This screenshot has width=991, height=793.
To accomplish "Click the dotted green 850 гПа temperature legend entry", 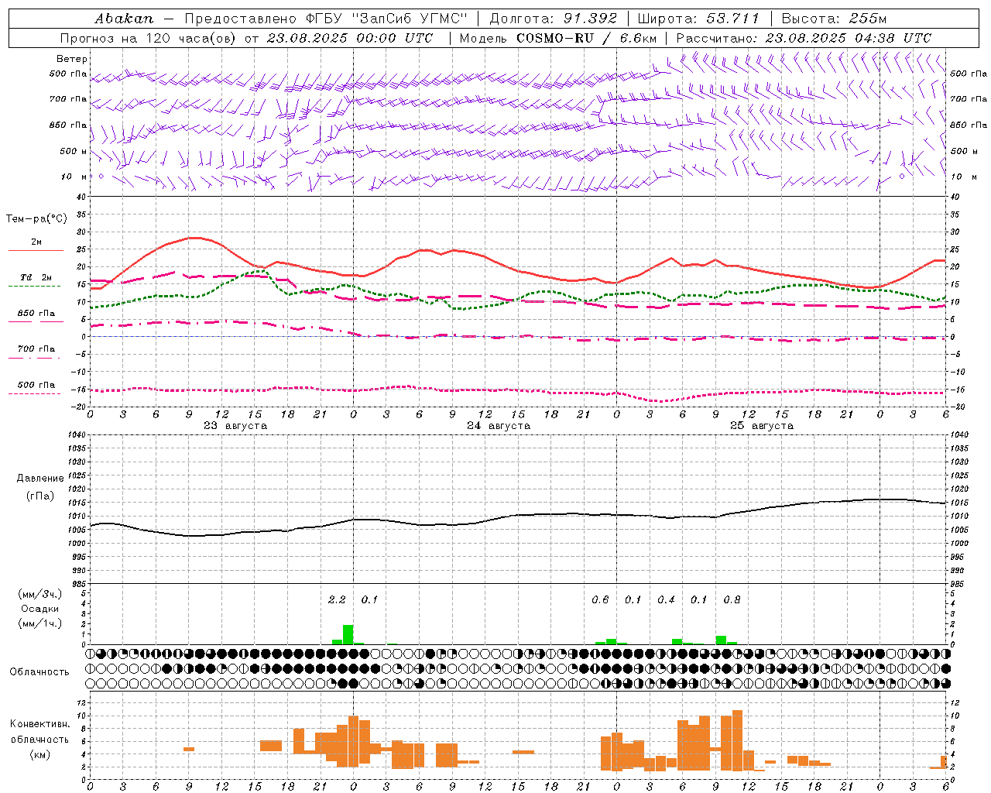I will point(36,317).
